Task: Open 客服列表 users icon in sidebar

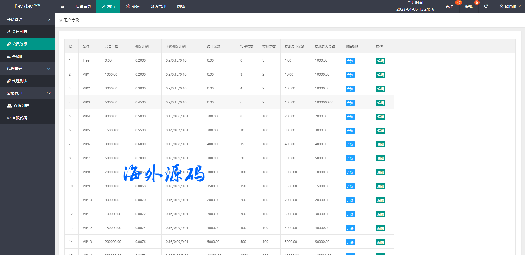Action: [10, 106]
